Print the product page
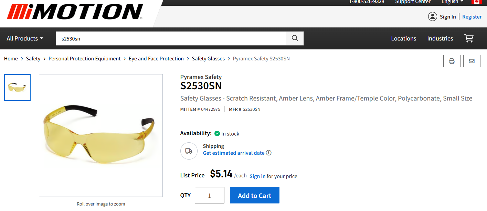Viewport: 487px width, 211px height. coord(452,61)
